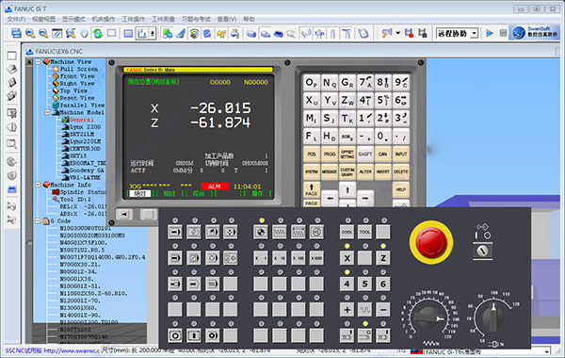Collapse the Machine View tree node
The height and width of the screenshot is (358, 565).
[39, 61]
